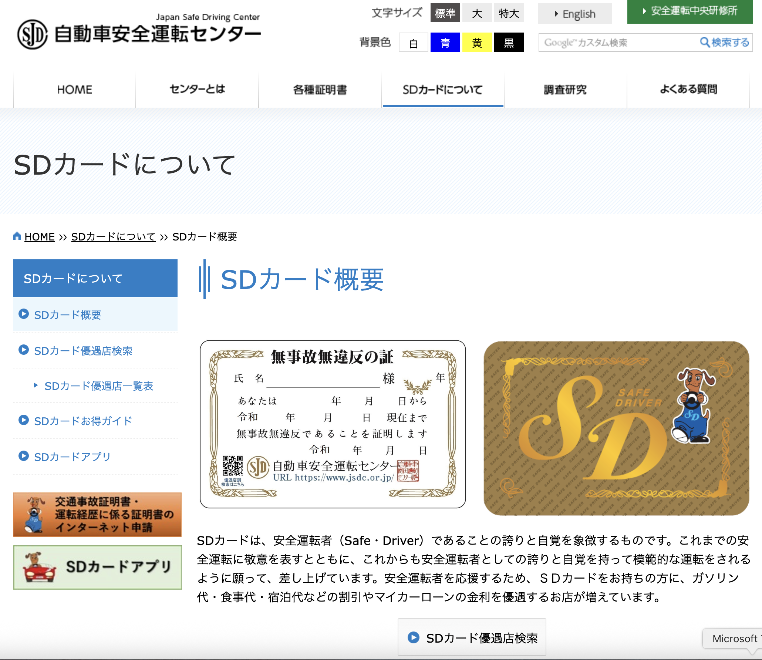
Task: Click the SDカード優遇店検索 button below the text
Action: coord(472,637)
